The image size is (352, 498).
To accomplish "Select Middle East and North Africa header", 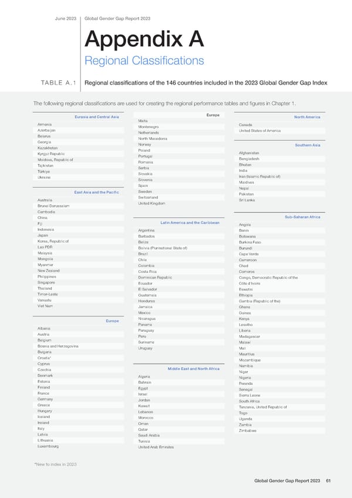I will pos(193,369).
